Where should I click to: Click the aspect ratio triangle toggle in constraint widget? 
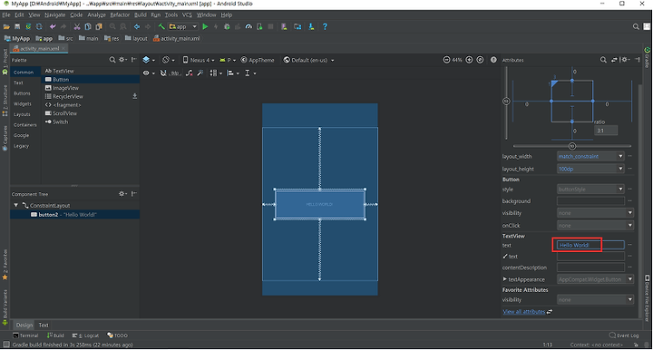pyautogui.click(x=554, y=83)
